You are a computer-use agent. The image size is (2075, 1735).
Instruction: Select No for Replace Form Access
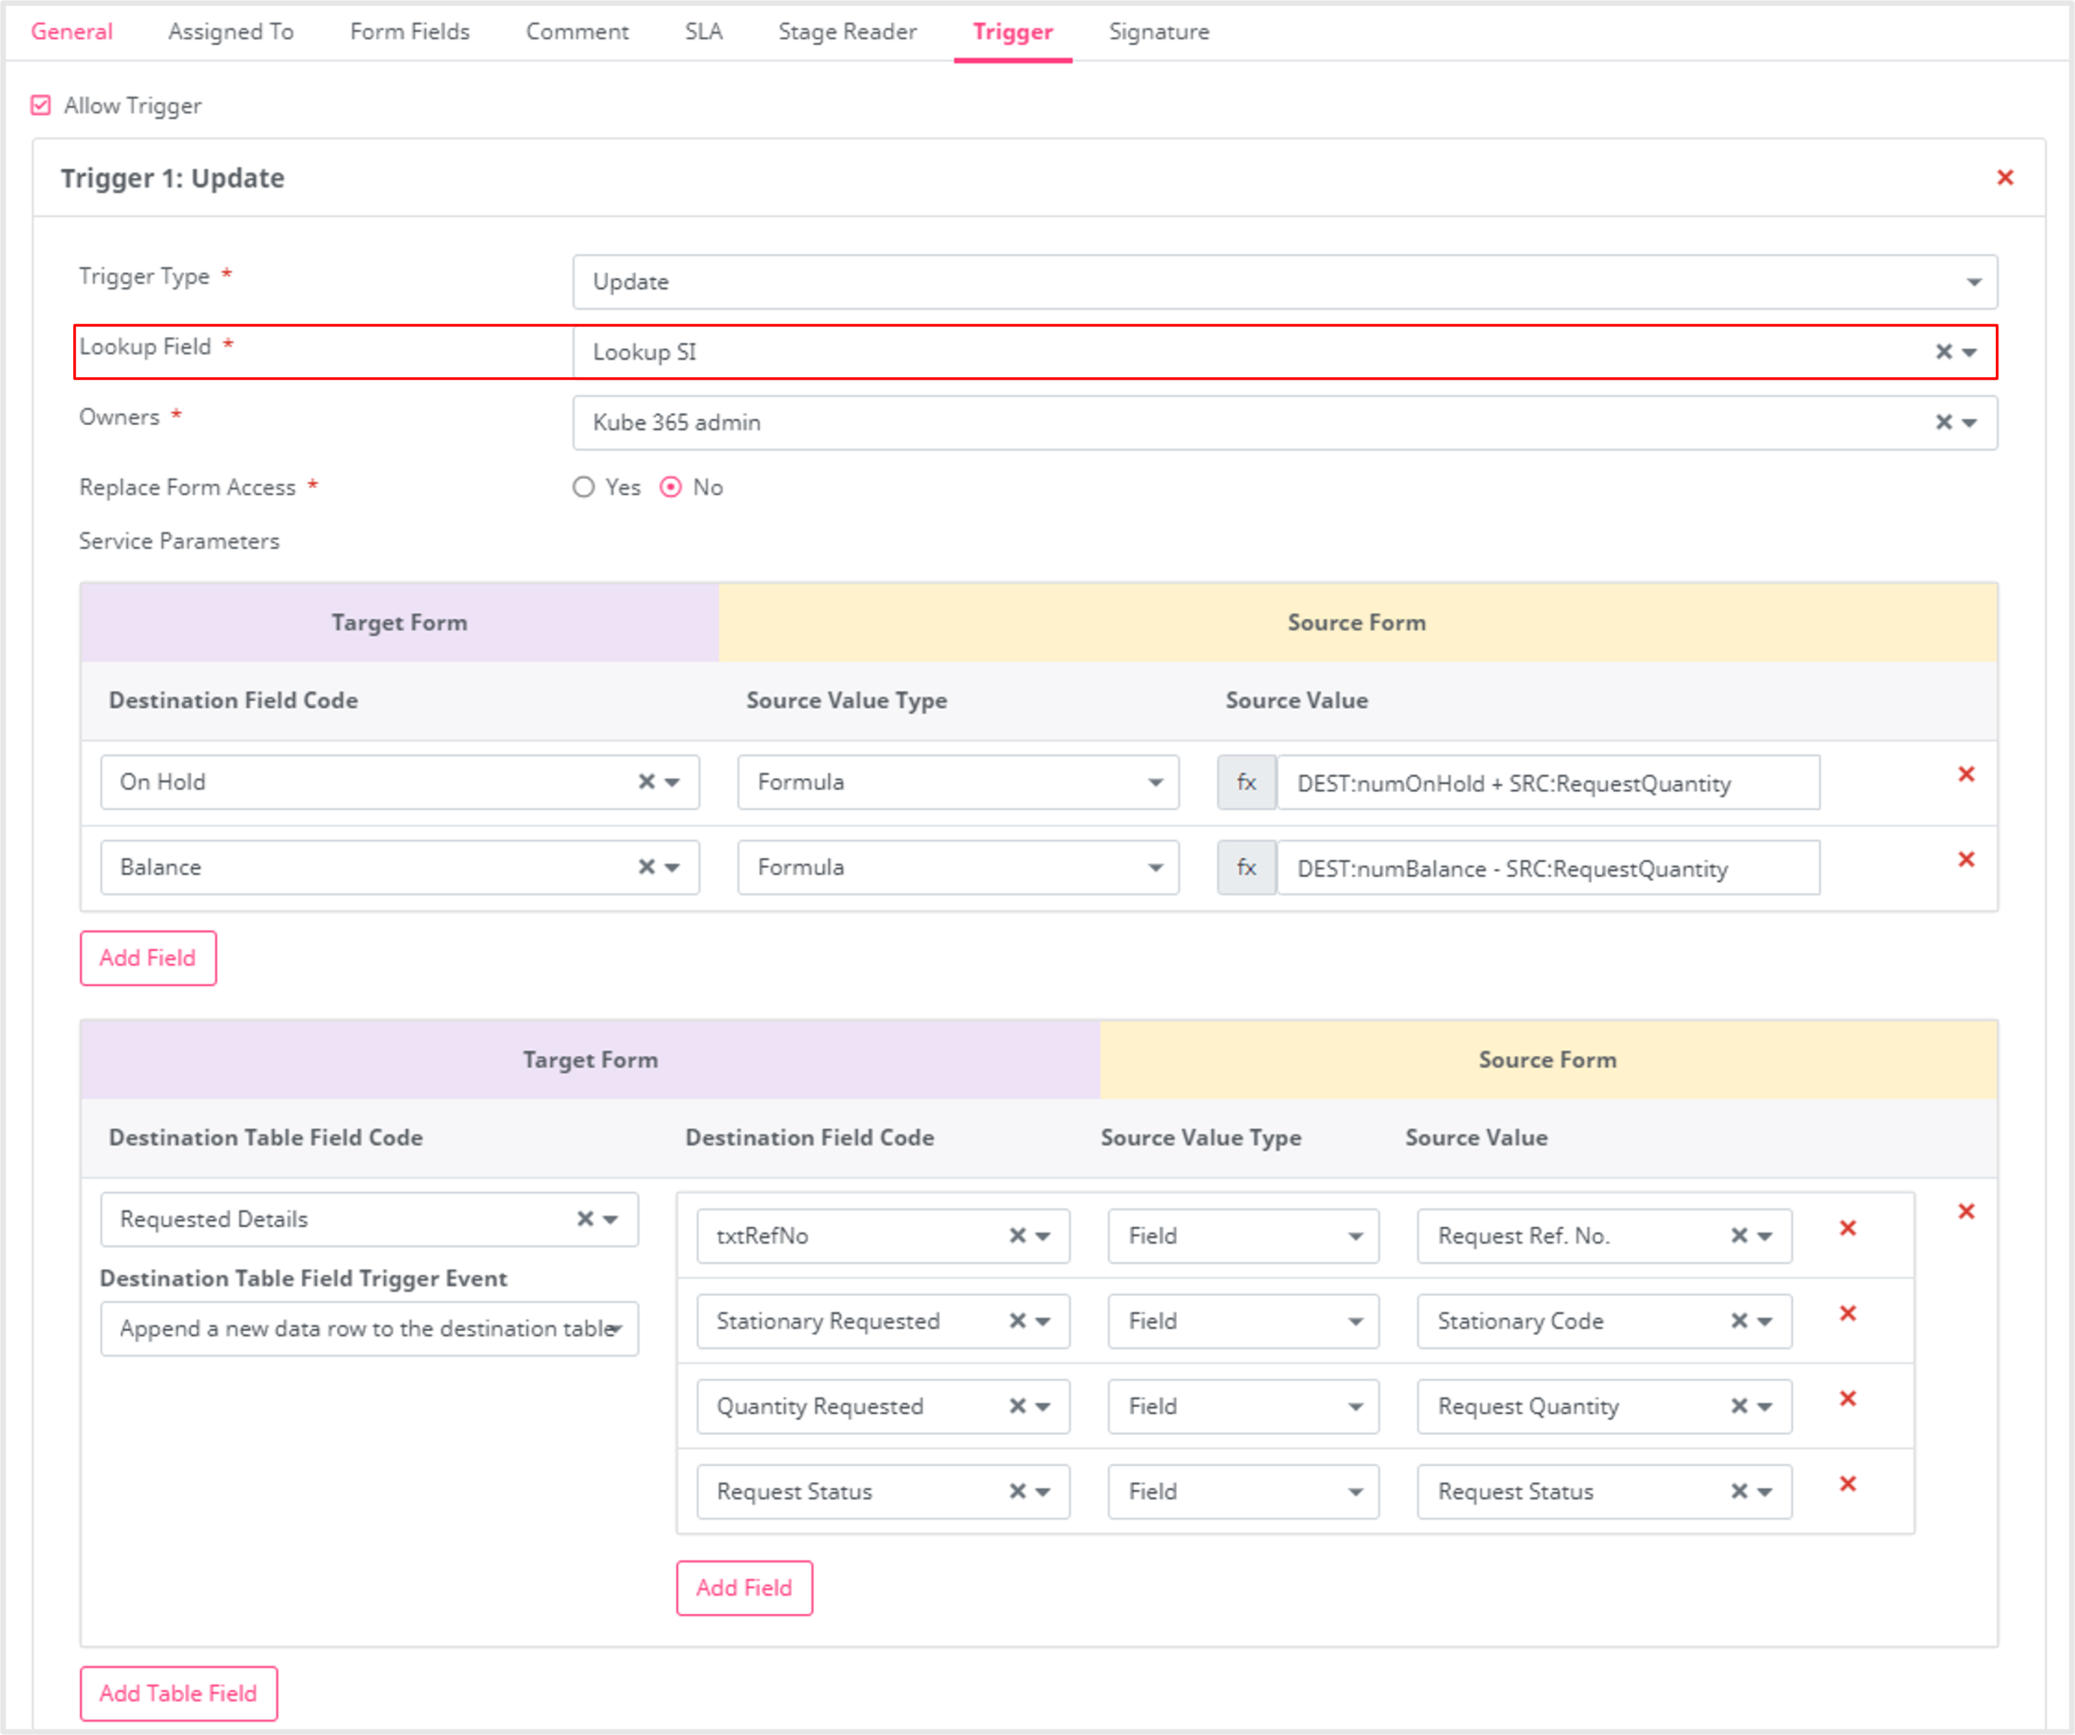coord(671,487)
